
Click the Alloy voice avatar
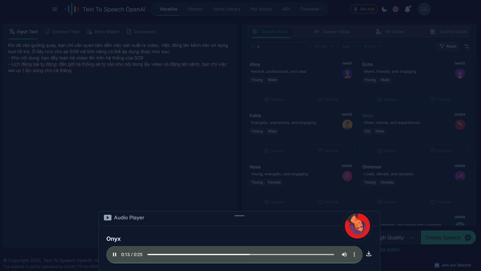click(347, 73)
